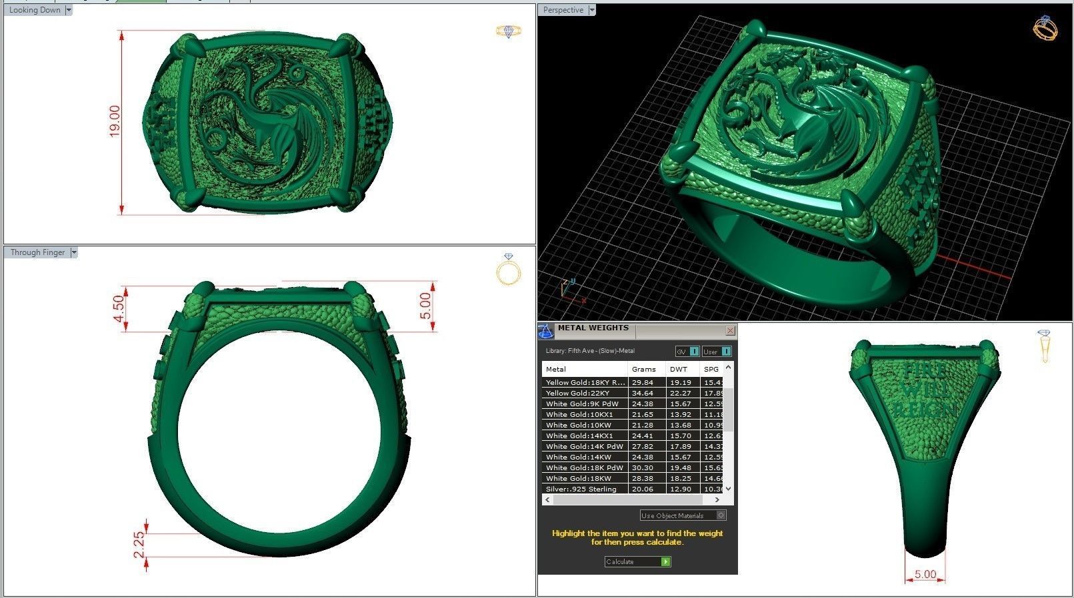Image resolution: width=1074 pixels, height=598 pixels.
Task: Select the White Gold:14K PdW row
Action: pos(633,446)
